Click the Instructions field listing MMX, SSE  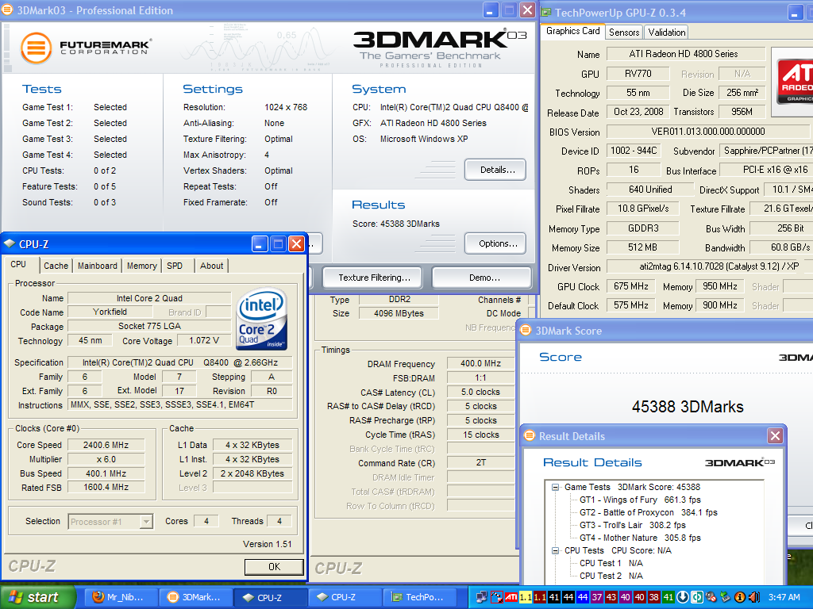pos(180,405)
